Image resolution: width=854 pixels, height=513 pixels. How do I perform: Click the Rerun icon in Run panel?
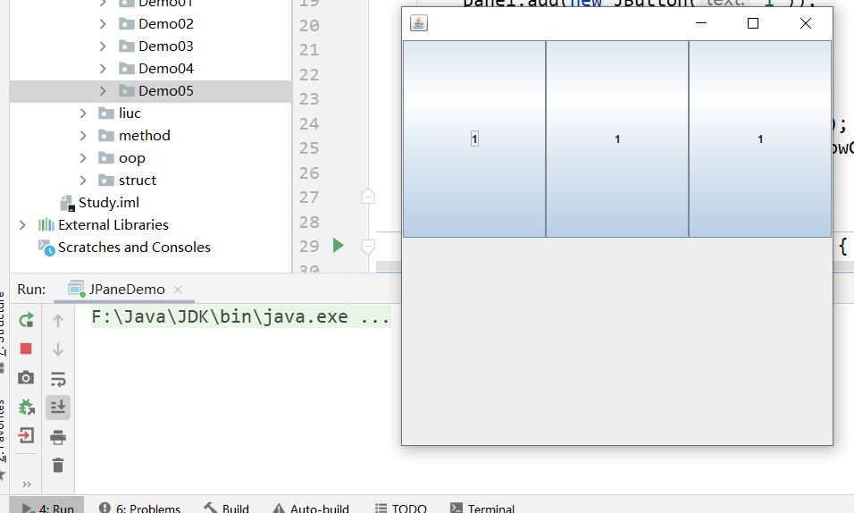[x=26, y=320]
